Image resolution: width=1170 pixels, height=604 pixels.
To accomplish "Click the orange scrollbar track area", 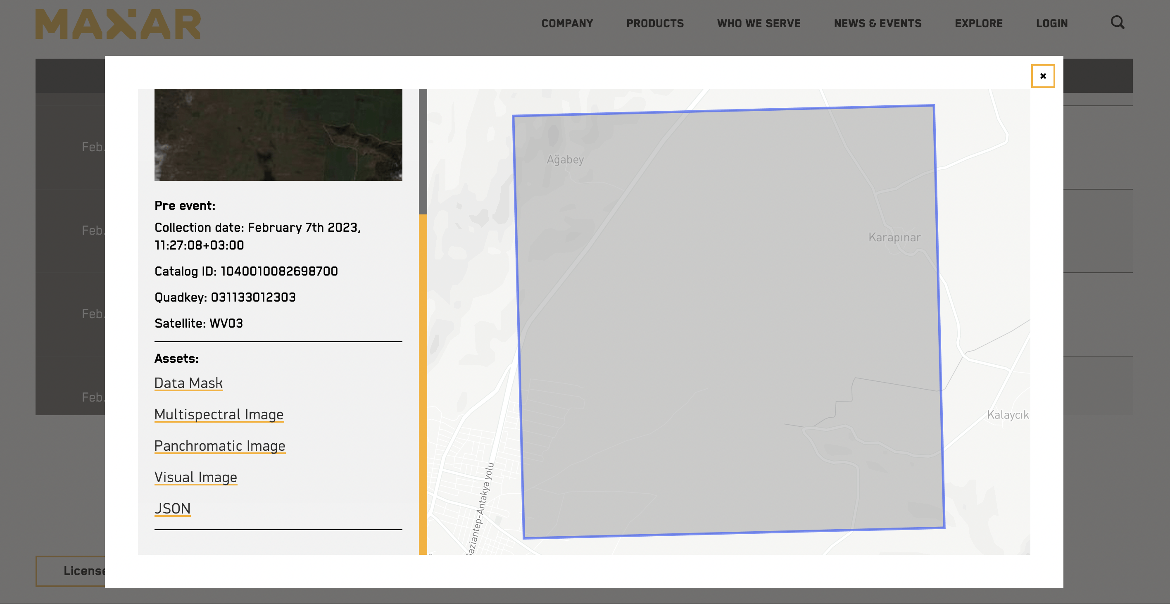I will [422, 384].
